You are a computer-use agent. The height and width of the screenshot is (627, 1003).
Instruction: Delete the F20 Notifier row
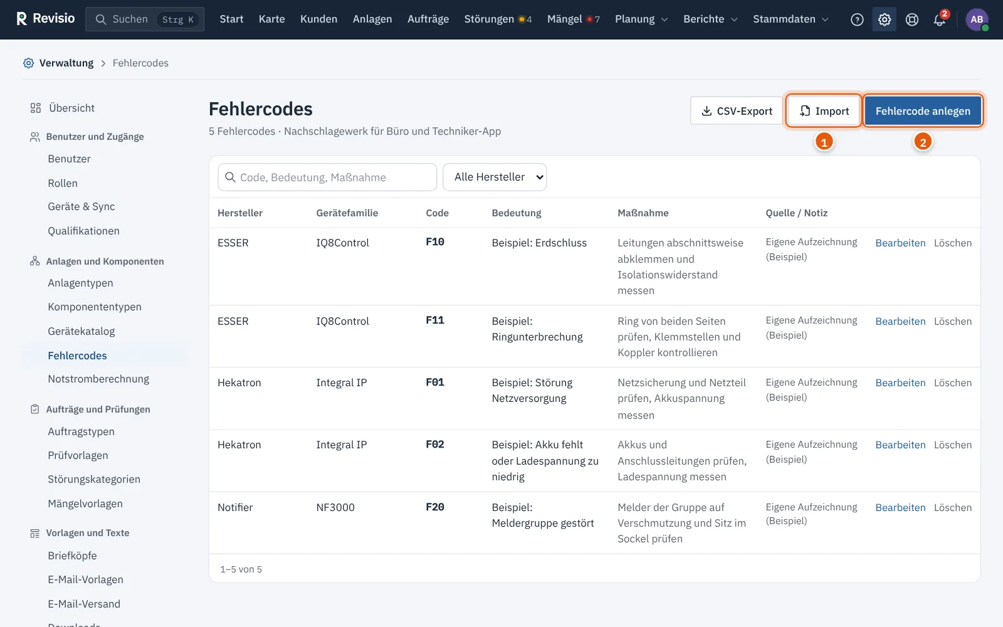click(x=953, y=508)
